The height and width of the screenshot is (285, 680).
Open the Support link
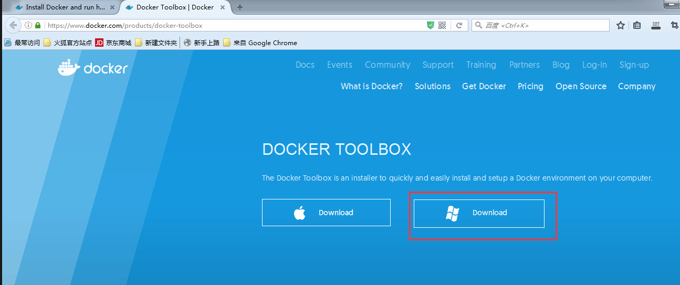tap(438, 65)
